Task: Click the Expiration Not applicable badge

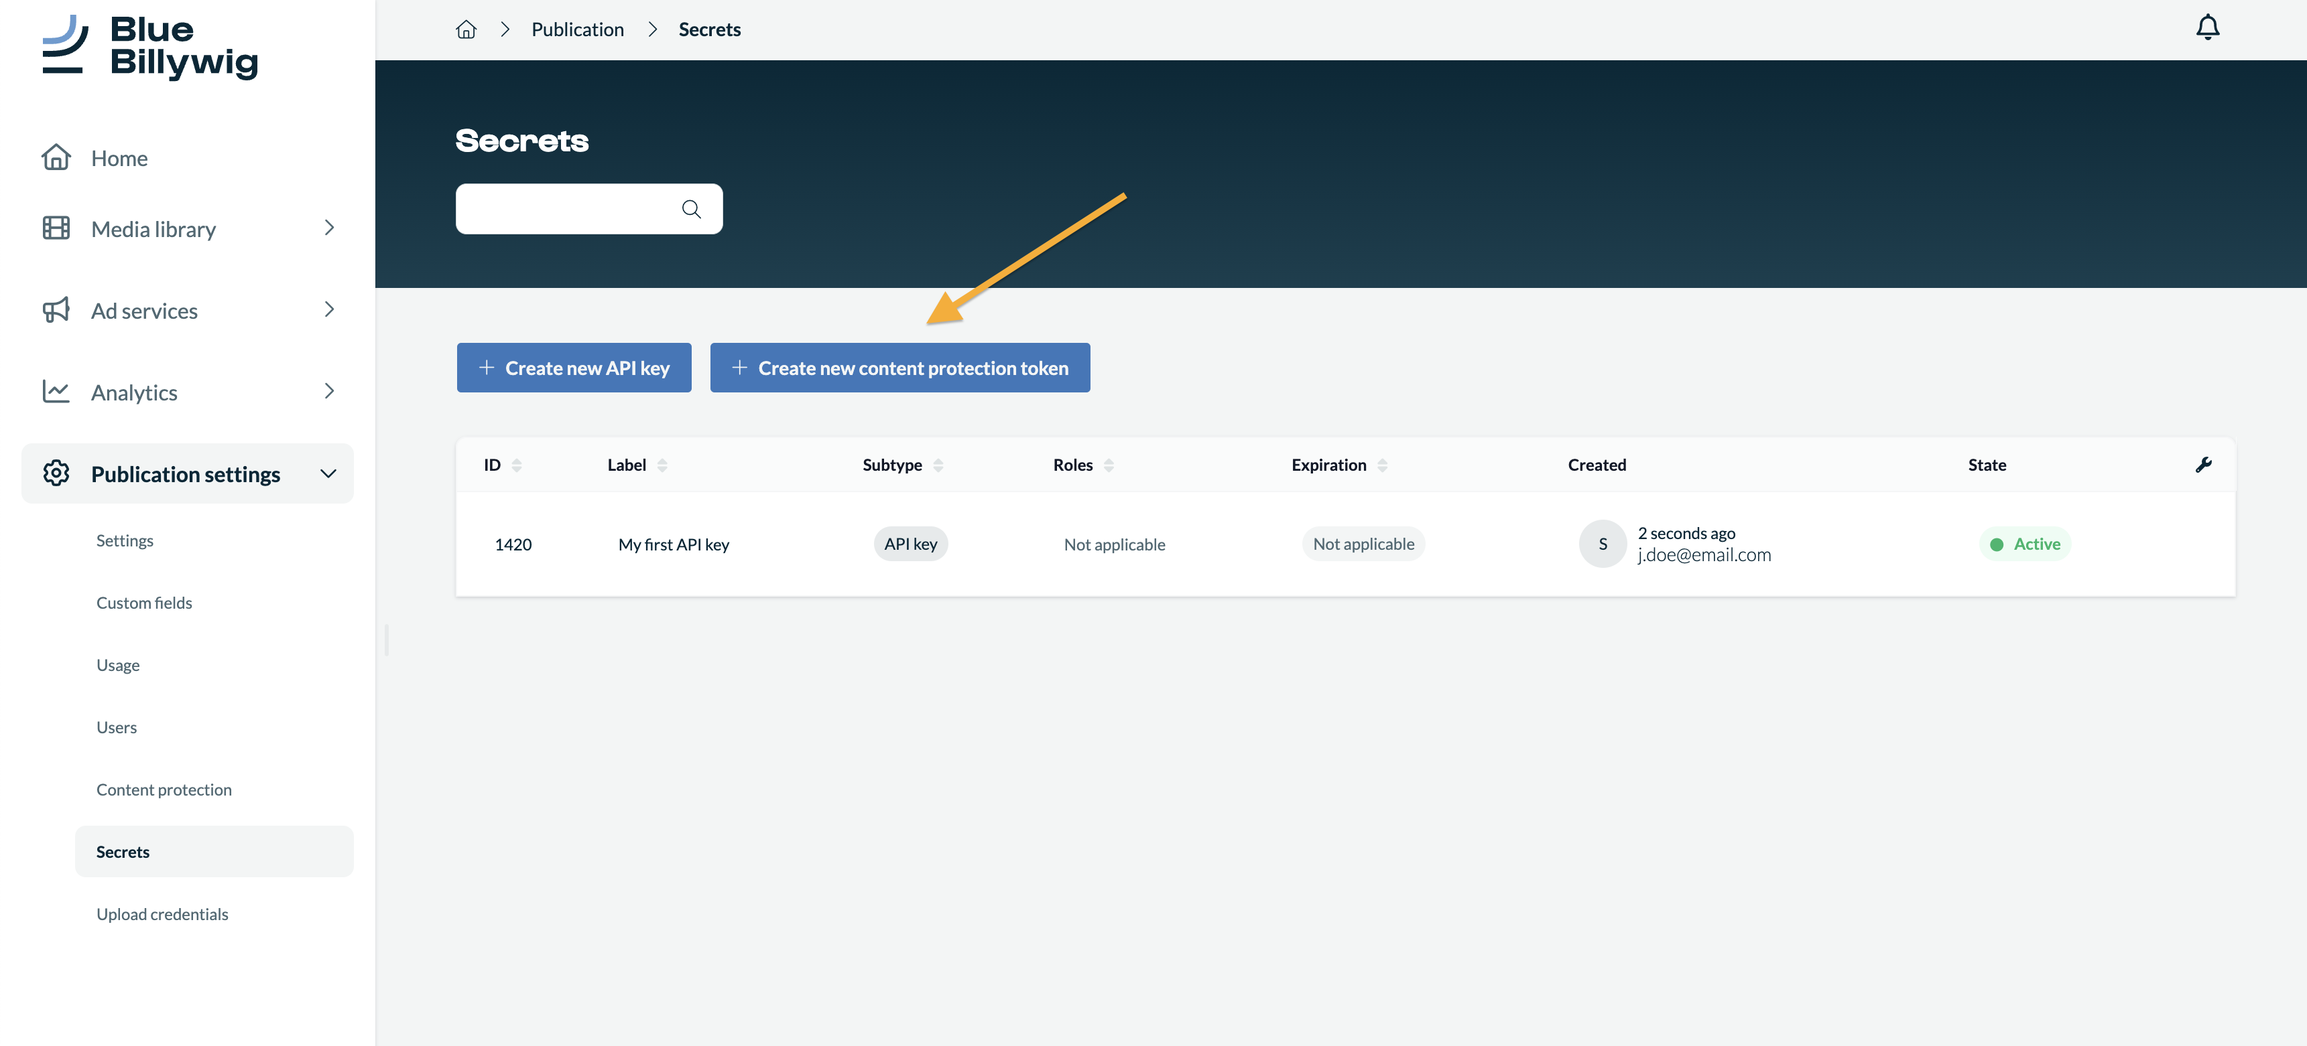Action: click(1363, 544)
